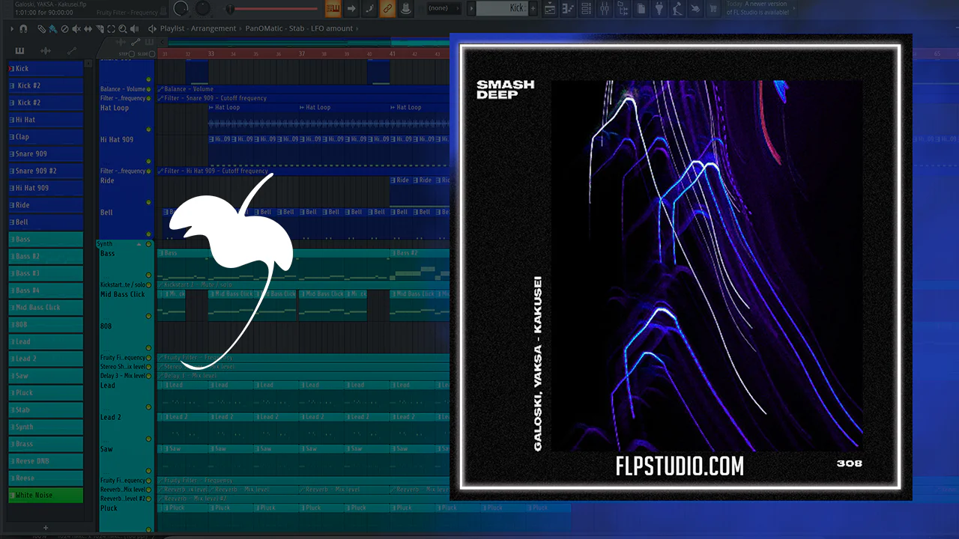Show automation clips in the picker panel
Image resolution: width=959 pixels, height=539 pixels.
(72, 51)
